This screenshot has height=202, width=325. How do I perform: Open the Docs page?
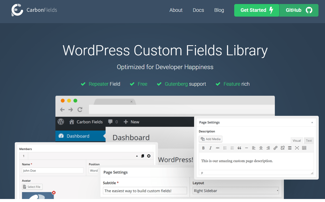(198, 10)
